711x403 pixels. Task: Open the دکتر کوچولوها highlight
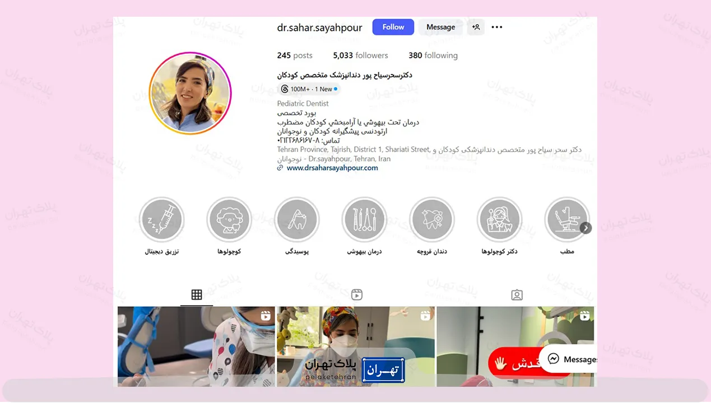(499, 219)
